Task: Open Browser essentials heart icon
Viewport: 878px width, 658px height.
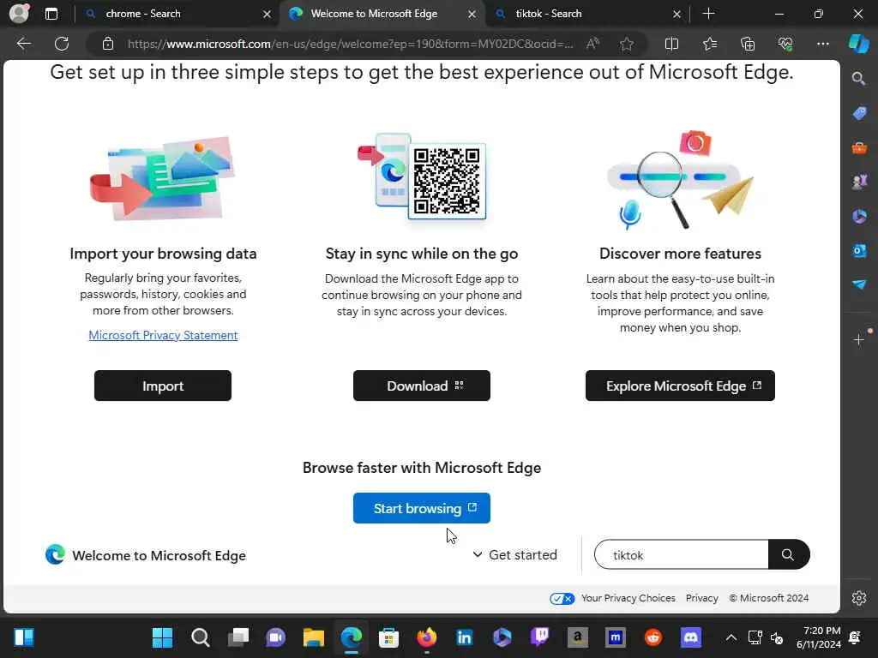Action: (x=785, y=44)
